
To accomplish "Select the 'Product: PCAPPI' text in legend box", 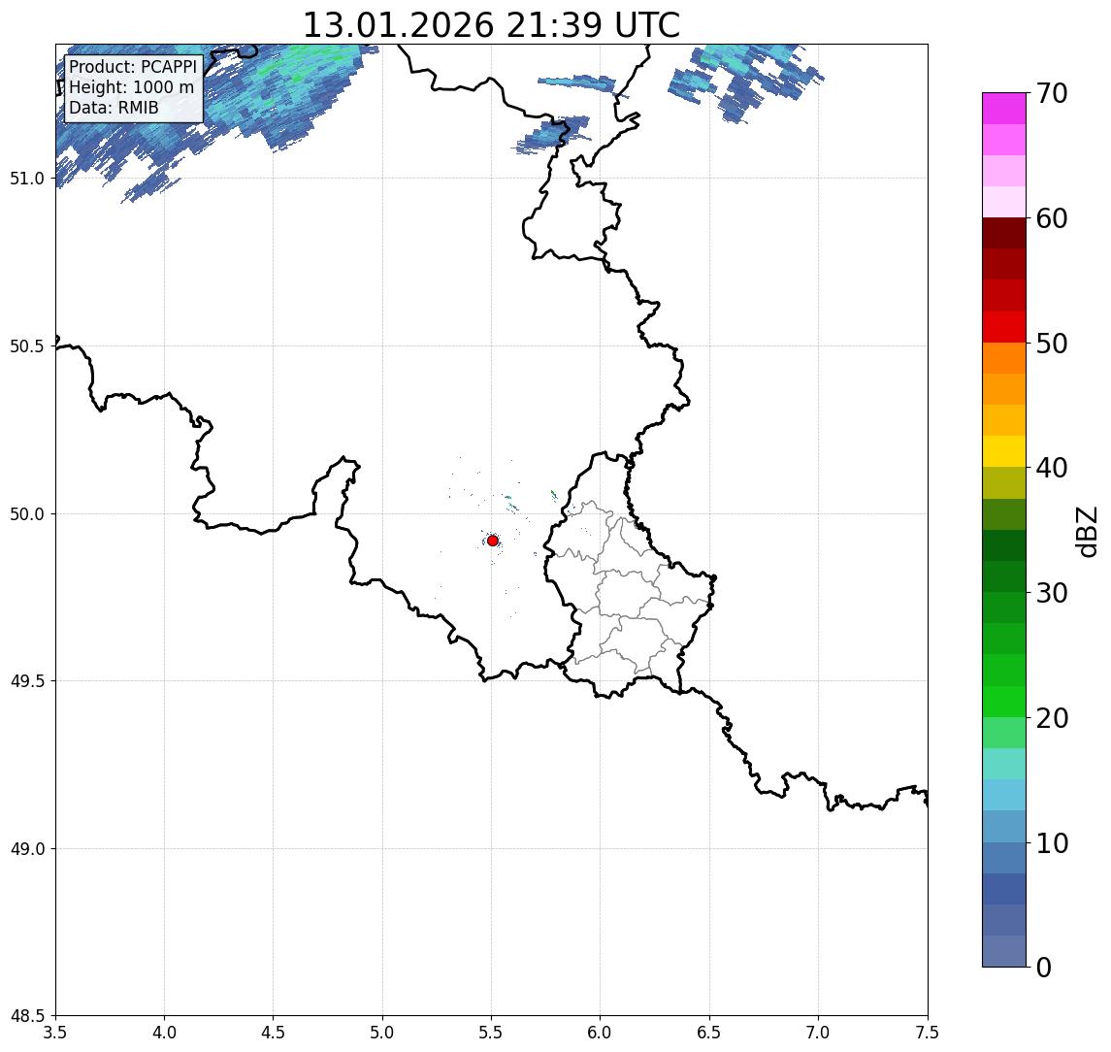I will coord(133,67).
